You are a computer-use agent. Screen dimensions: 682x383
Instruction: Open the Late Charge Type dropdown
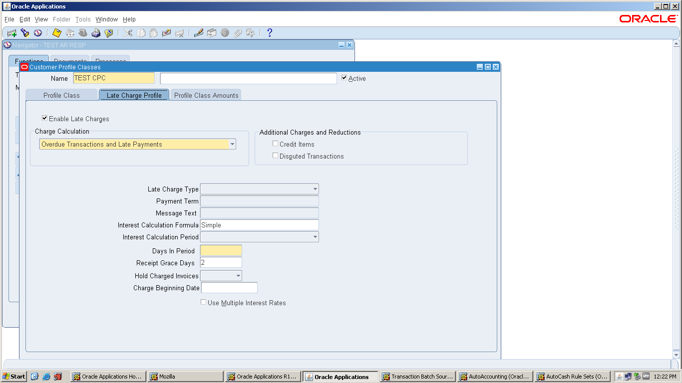[x=315, y=190]
